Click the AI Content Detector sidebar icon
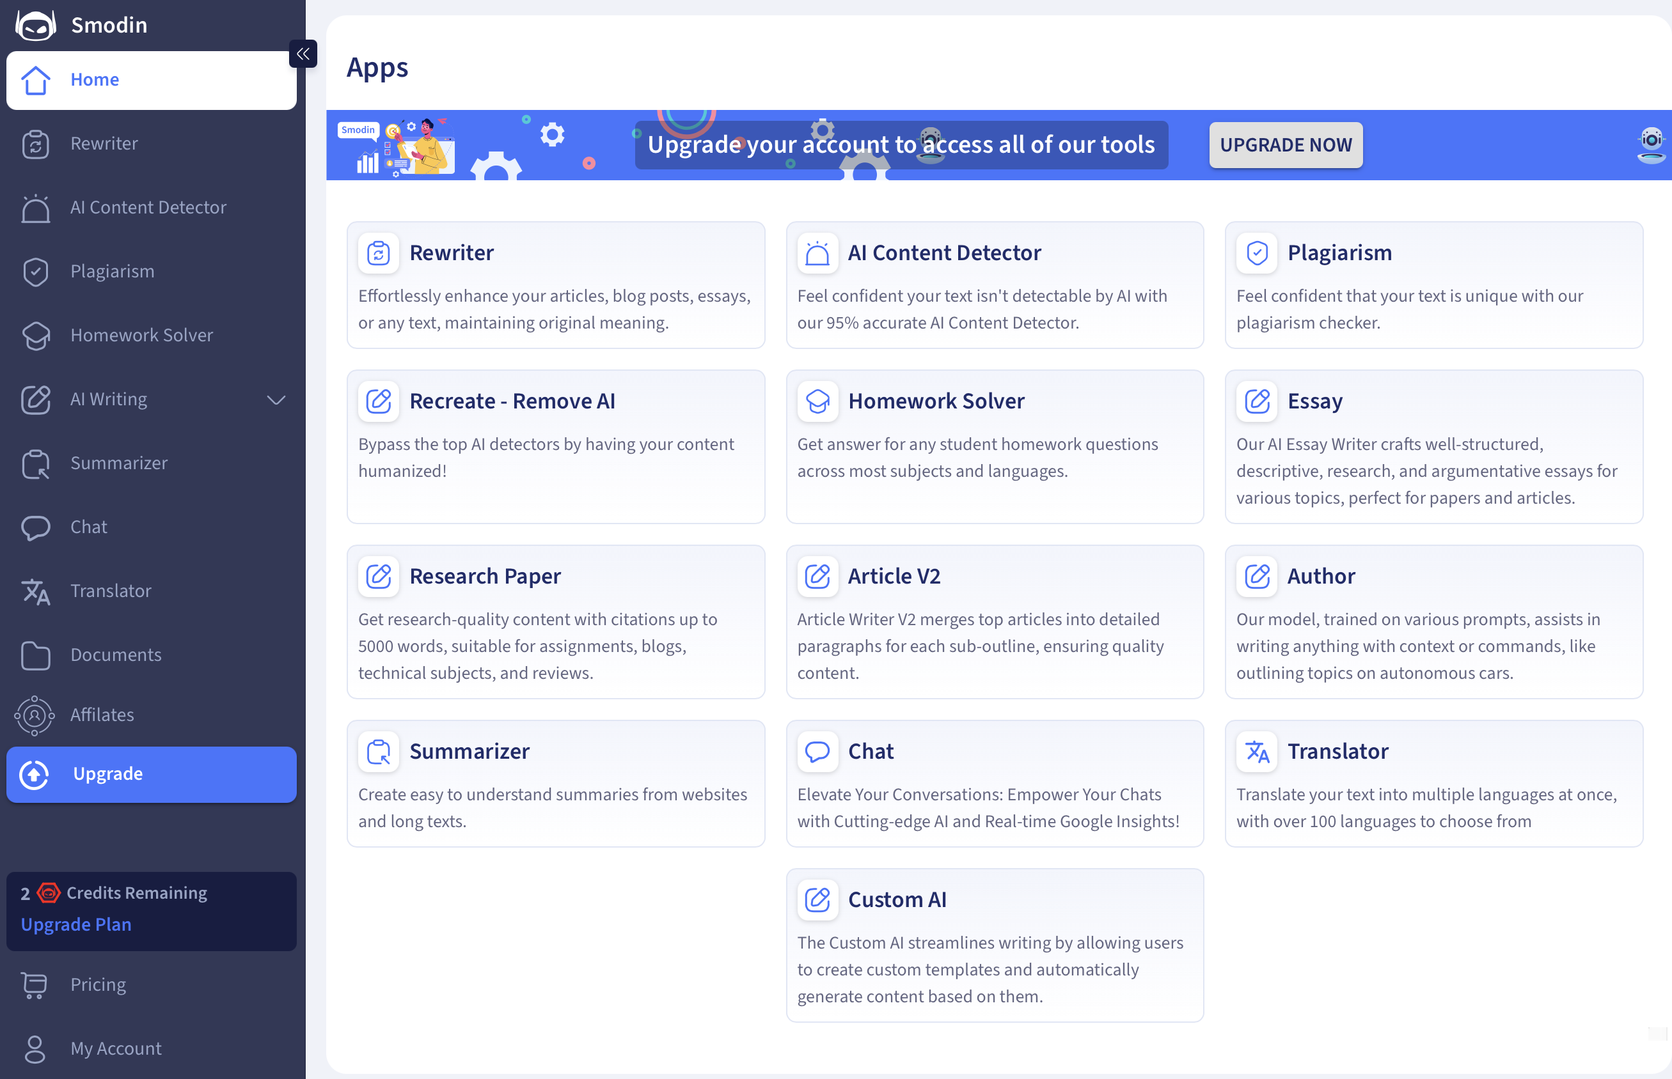1672x1079 pixels. tap(36, 208)
